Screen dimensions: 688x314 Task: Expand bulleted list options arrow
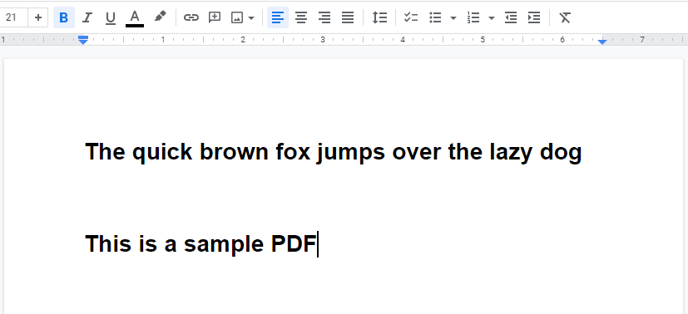click(x=453, y=18)
